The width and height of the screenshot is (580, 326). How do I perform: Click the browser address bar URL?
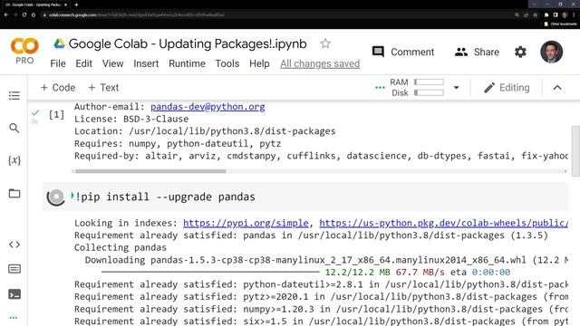tap(137, 15)
